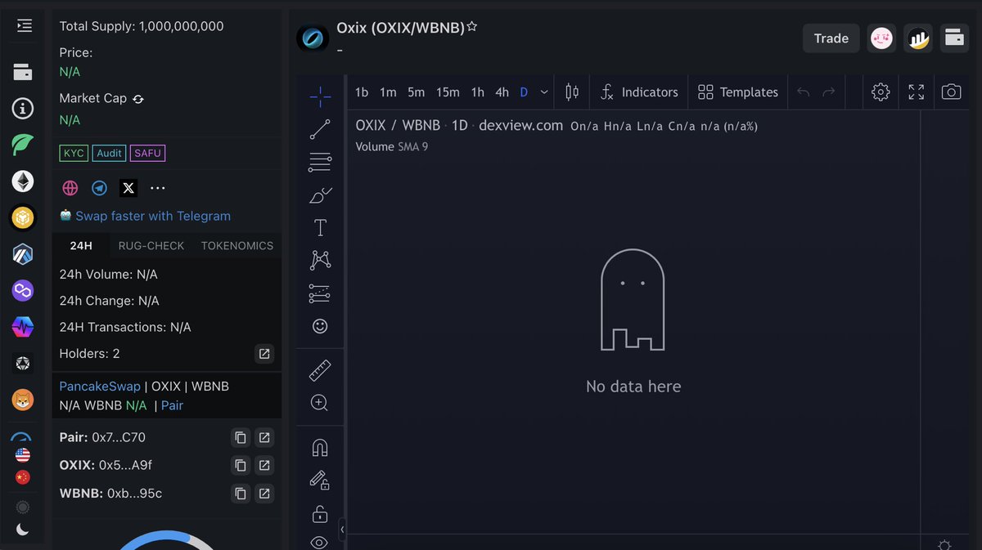This screenshot has height=550, width=982.
Task: Select the 1b timeframe
Action: [362, 92]
